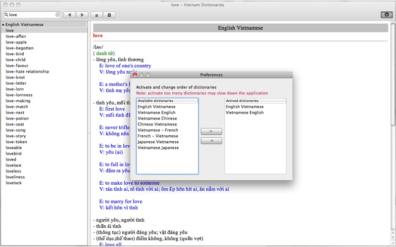Select 'love-nest' in the word list

click(x=15, y=113)
